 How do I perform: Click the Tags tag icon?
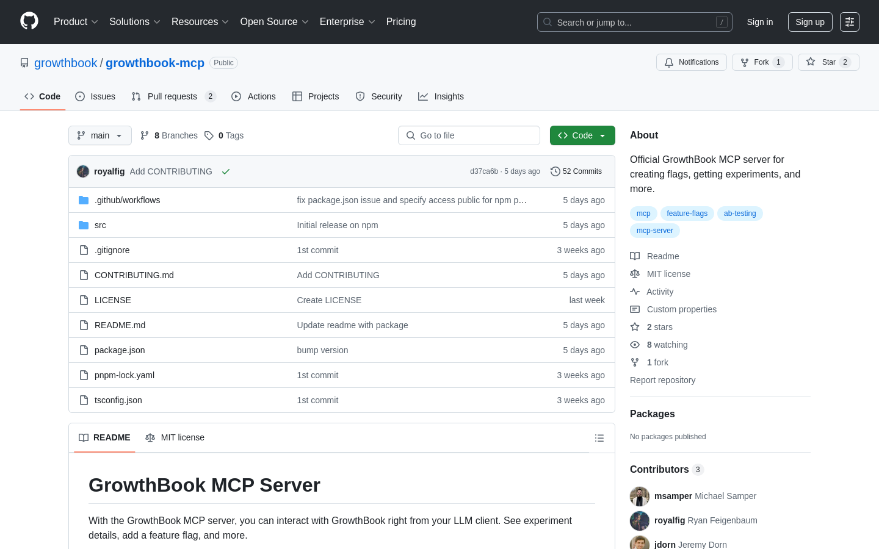pos(209,135)
